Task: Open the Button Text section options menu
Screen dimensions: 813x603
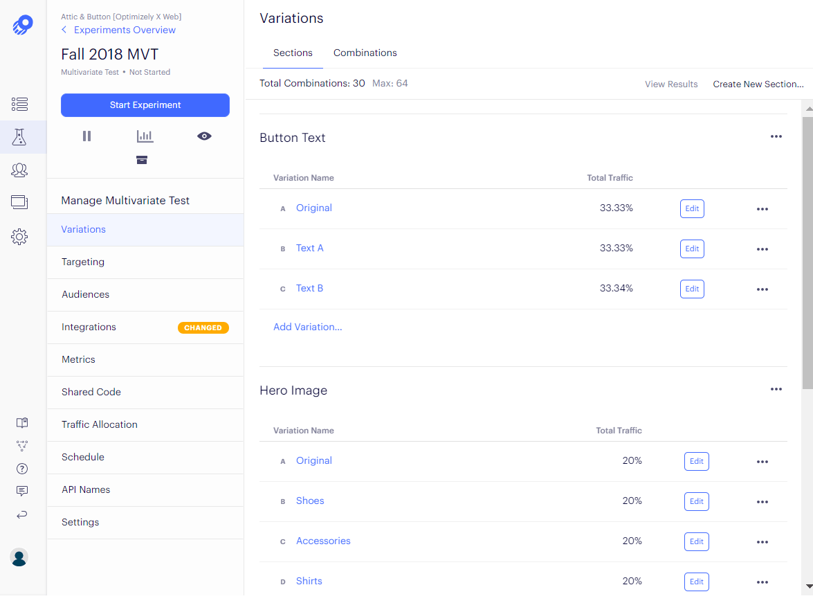Action: click(776, 137)
